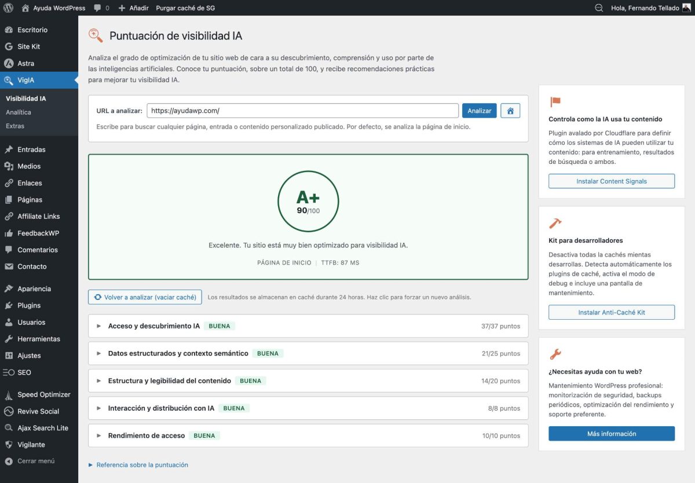
Task: Select the Astra theme icon in sidebar
Action: pos(9,63)
